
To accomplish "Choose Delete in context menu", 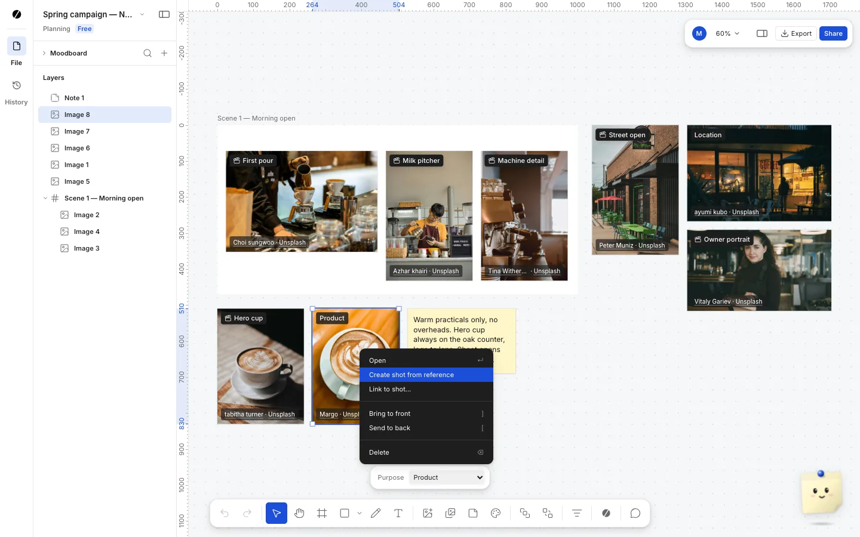I will click(x=426, y=452).
